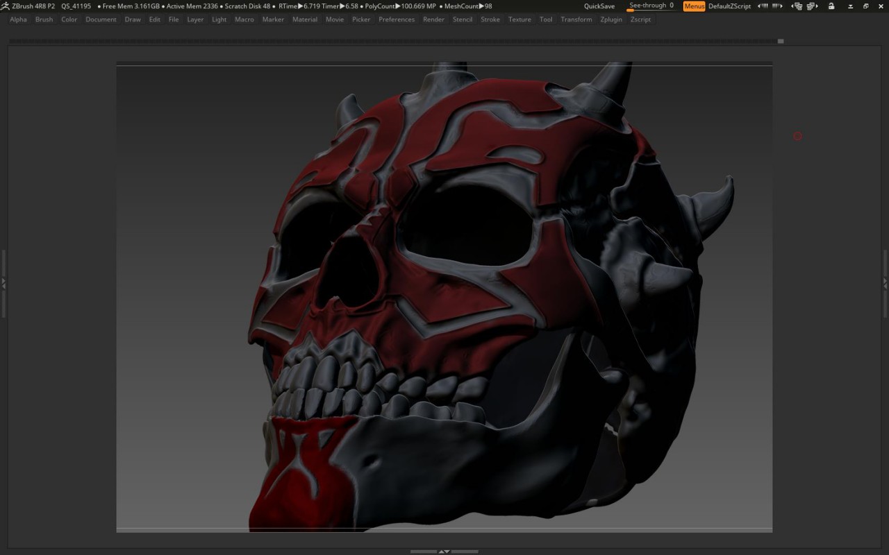Open the Transform menu
Viewport: 889px width, 555px height.
[x=576, y=19]
